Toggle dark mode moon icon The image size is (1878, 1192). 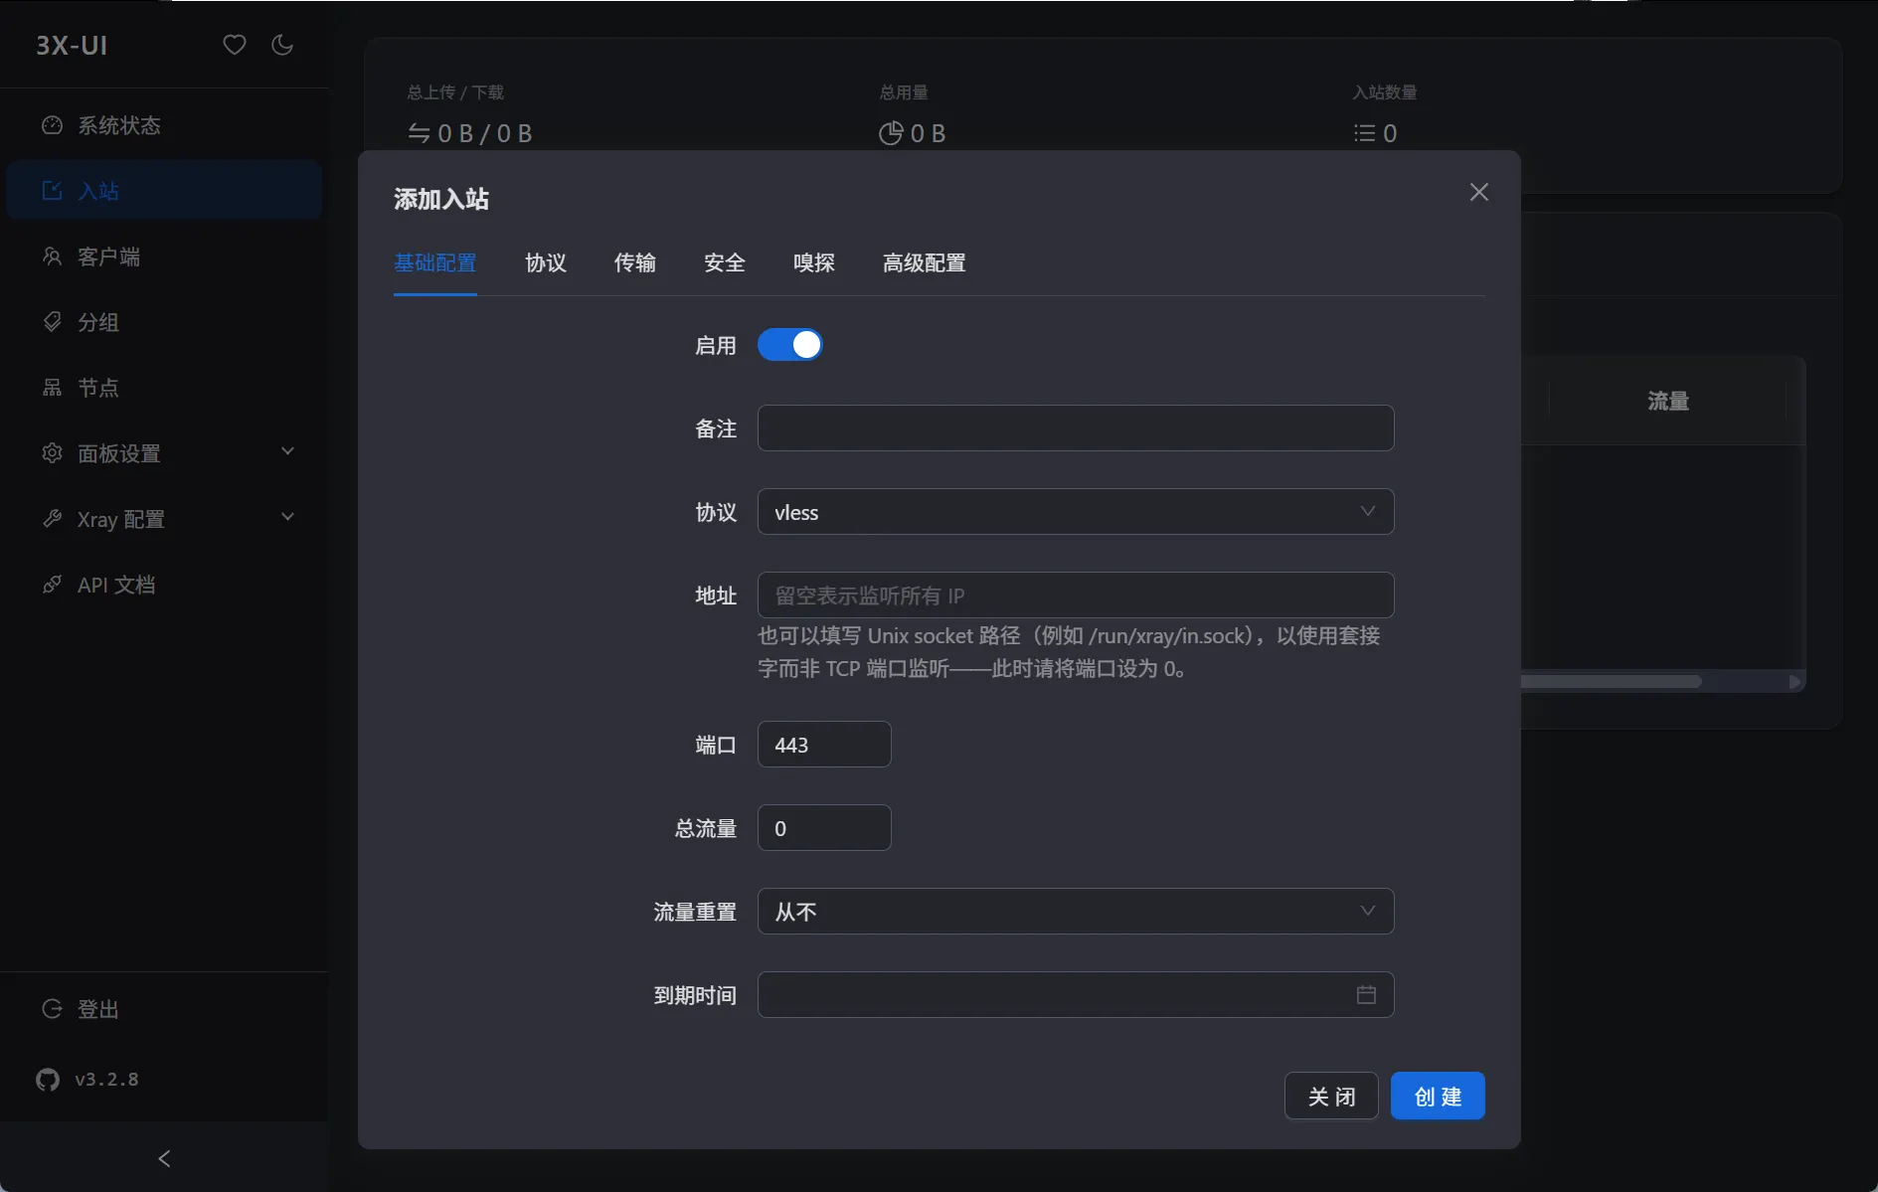[282, 45]
